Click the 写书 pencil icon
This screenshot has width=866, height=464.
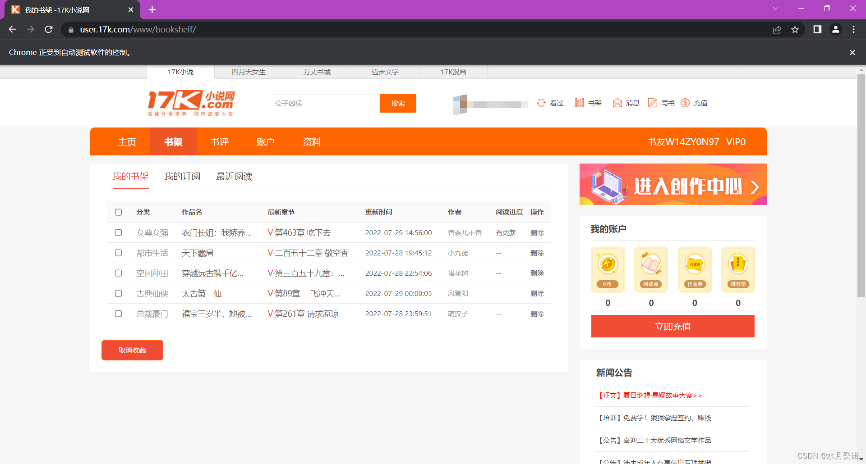click(x=653, y=103)
